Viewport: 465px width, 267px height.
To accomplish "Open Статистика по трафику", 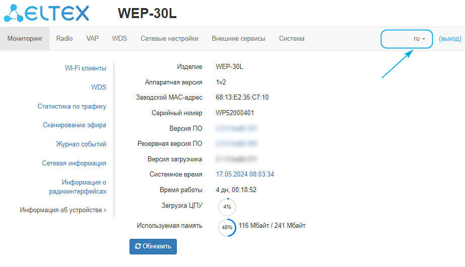I will click(72, 106).
